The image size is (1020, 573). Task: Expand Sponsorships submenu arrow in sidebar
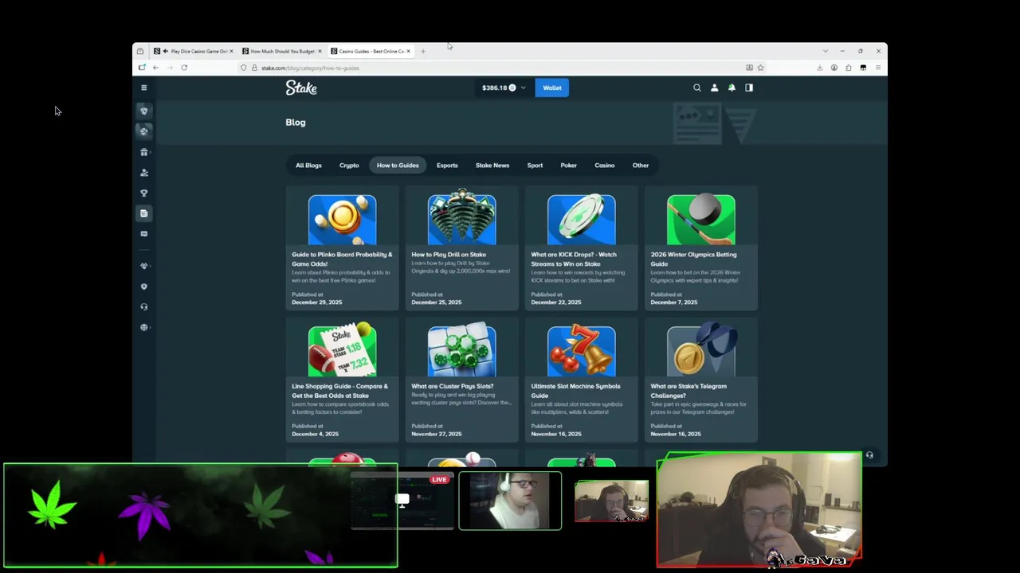pyautogui.click(x=151, y=266)
